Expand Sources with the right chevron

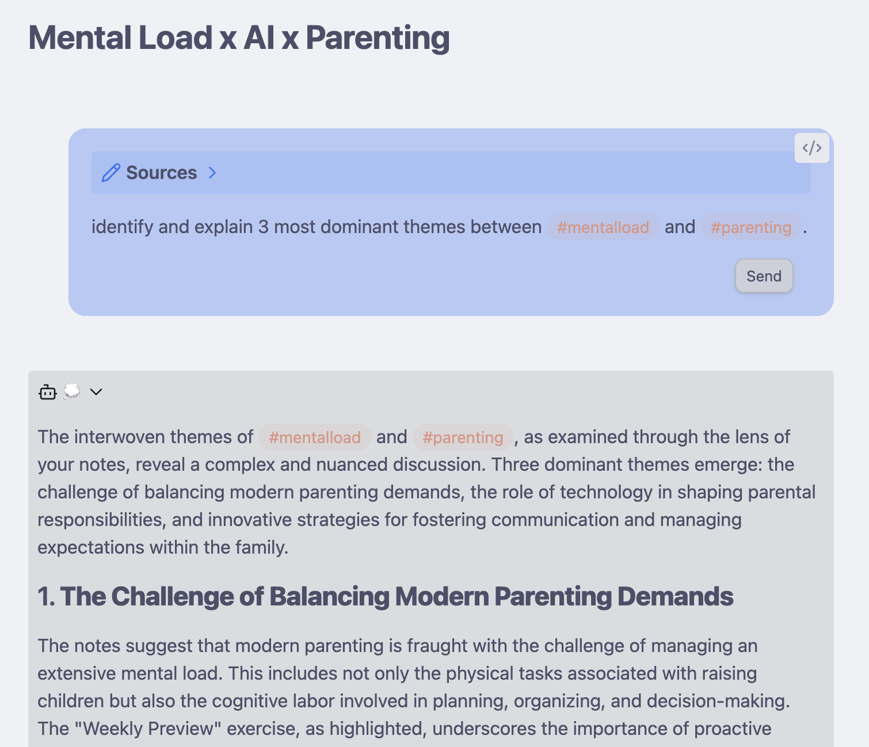point(212,173)
